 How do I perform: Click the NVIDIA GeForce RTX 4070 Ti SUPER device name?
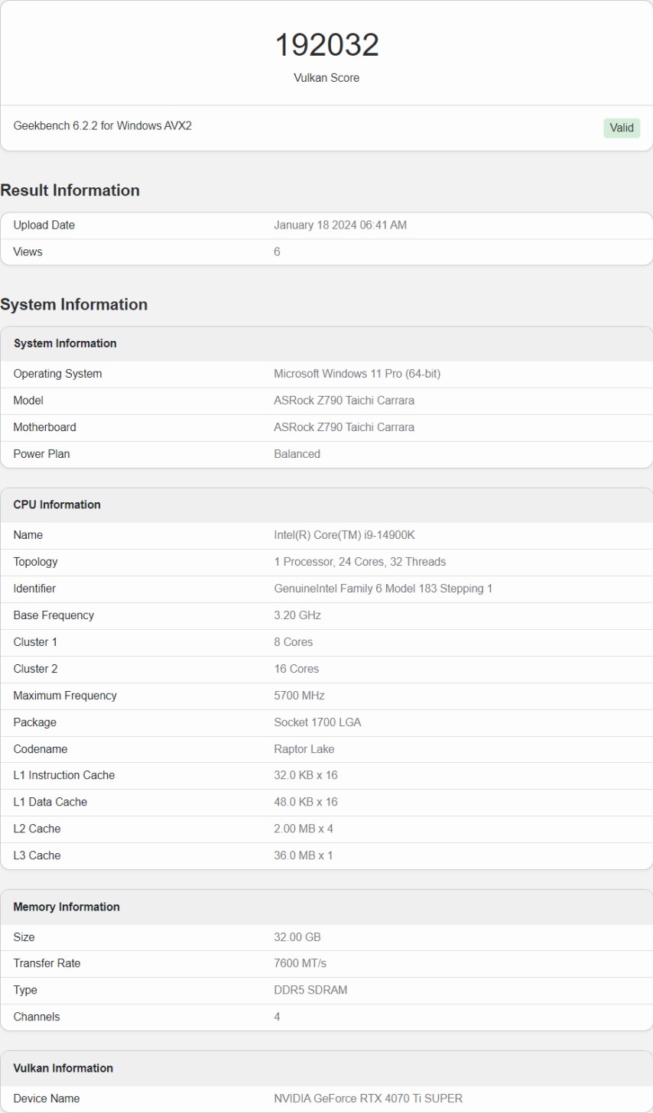pyautogui.click(x=368, y=1098)
